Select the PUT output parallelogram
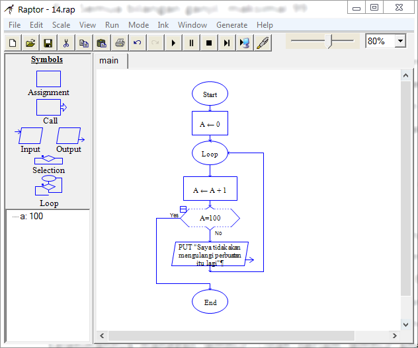 pyautogui.click(x=210, y=254)
